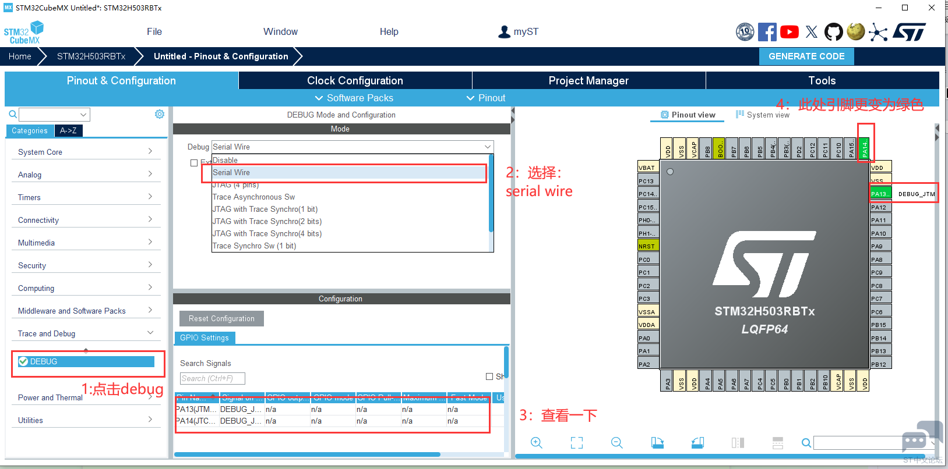Open the Help menu
This screenshot has height=469, width=948.
coord(389,31)
